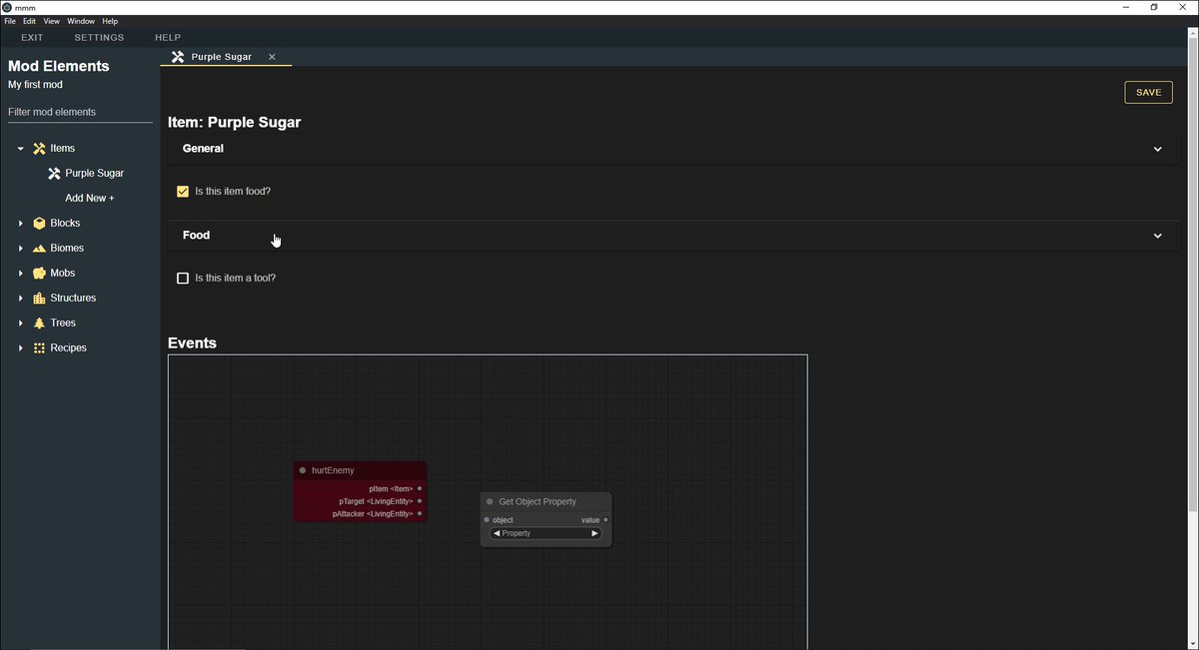Click the Mobs label in sidebar
Image resolution: width=1199 pixels, height=650 pixels.
[63, 274]
